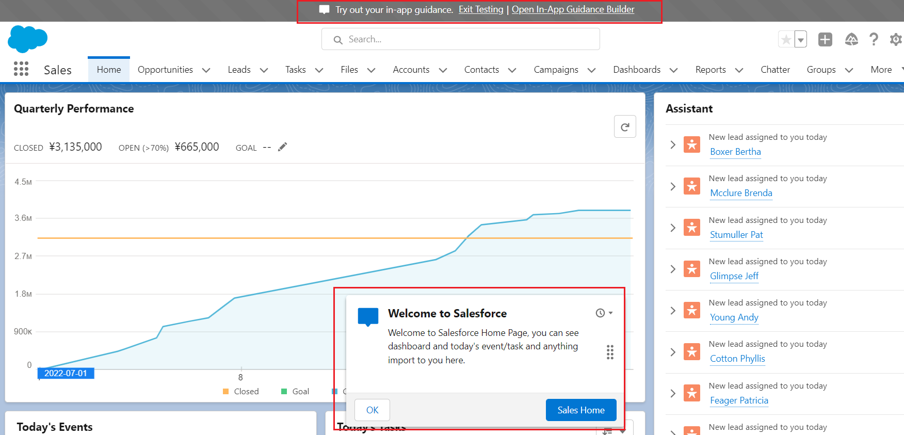Open the Help question mark icon
The height and width of the screenshot is (435, 904).
pyautogui.click(x=874, y=39)
